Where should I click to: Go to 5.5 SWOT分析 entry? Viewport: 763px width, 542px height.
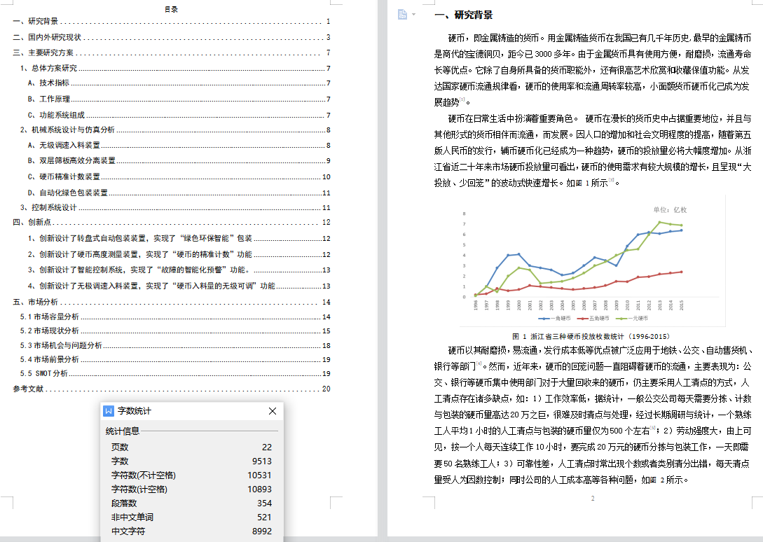coord(44,373)
